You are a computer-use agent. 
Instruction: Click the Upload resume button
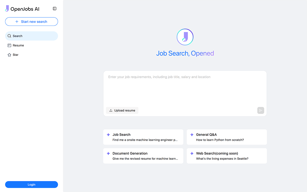click(x=122, y=110)
